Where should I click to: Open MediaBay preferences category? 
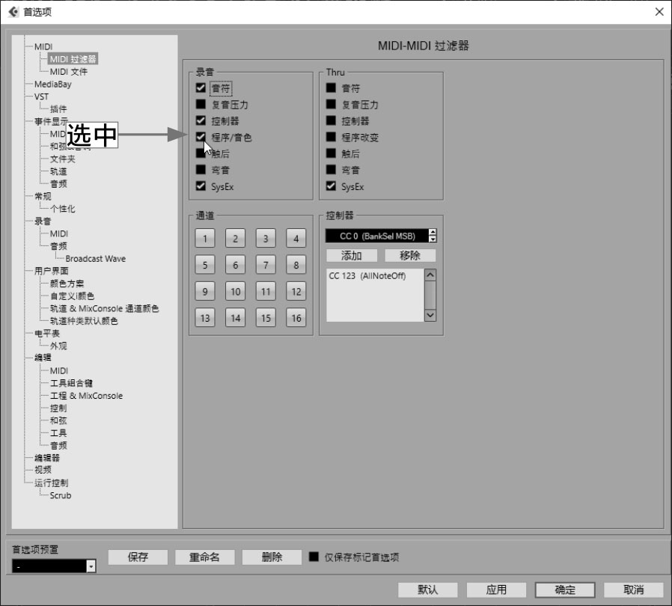[52, 85]
